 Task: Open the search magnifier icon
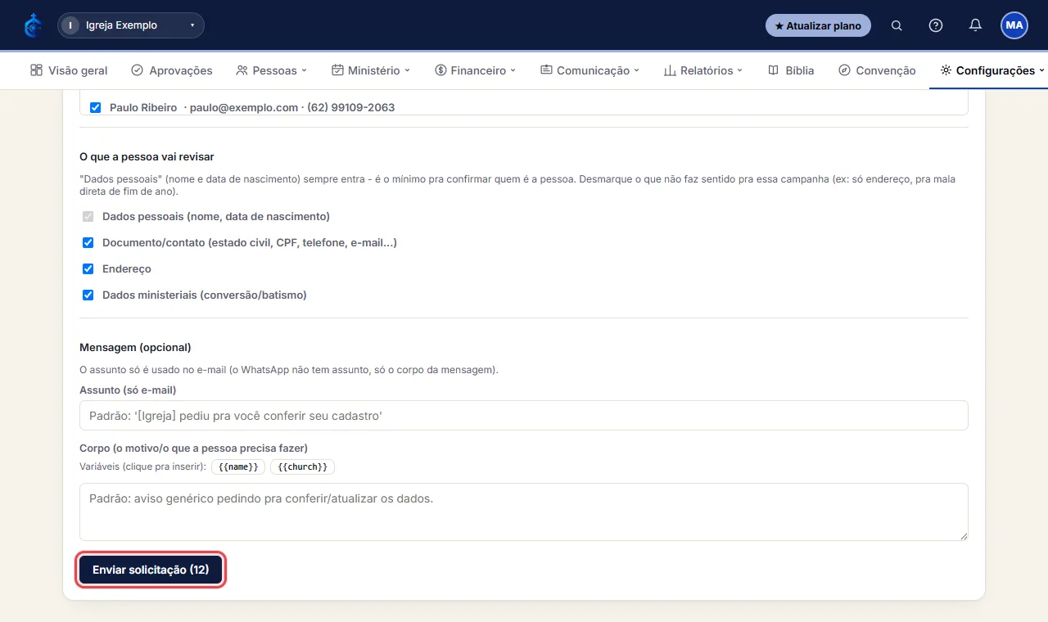(x=897, y=25)
